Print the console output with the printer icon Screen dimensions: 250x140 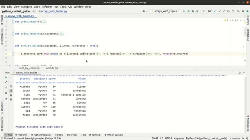pos(11,95)
